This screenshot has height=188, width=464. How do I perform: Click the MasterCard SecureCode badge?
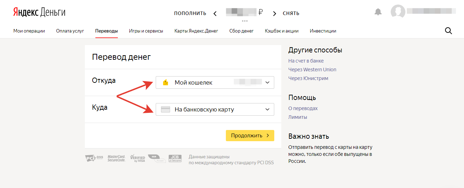pos(116,158)
